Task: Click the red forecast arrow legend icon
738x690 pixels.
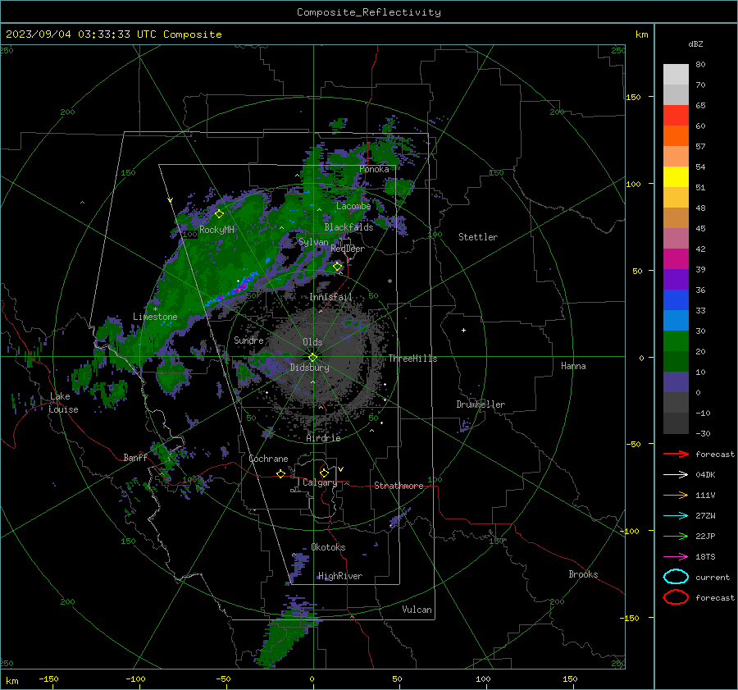Action: pos(676,454)
